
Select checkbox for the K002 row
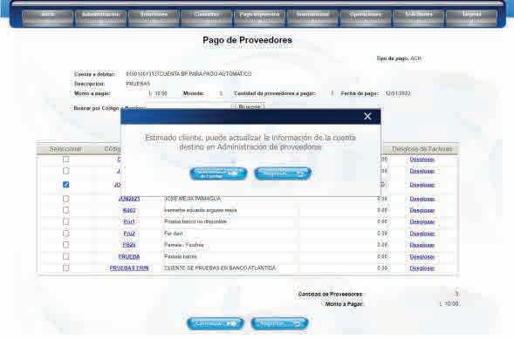[66, 210]
